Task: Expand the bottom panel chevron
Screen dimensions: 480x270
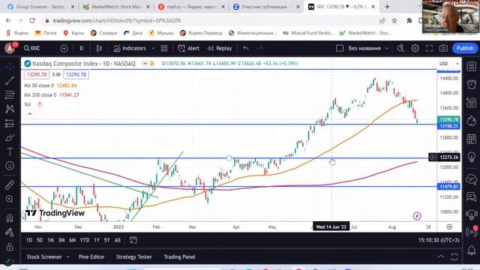Action: click(441, 256)
